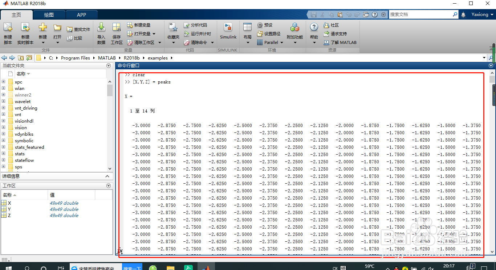The height and width of the screenshot is (270, 496).
Task: Open Current Folder panel actions menu arrow
Action: [108, 66]
